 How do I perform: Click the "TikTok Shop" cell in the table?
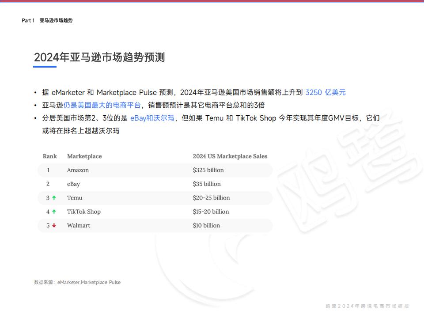coord(84,212)
